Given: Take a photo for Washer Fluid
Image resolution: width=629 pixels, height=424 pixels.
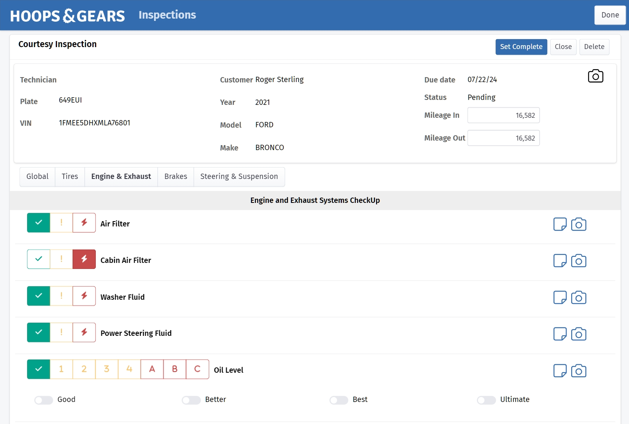Looking at the screenshot, I should click(x=579, y=297).
